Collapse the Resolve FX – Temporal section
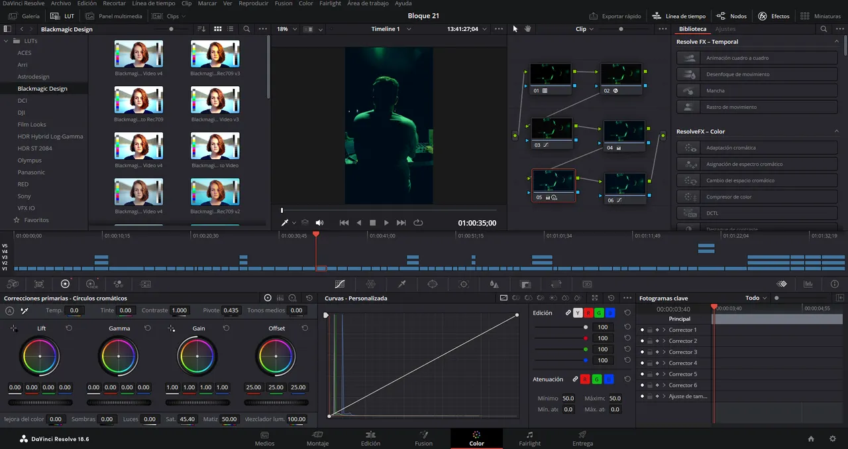This screenshot has width=848, height=449. pos(837,42)
